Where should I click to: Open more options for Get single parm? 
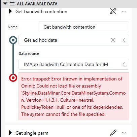(124, 133)
